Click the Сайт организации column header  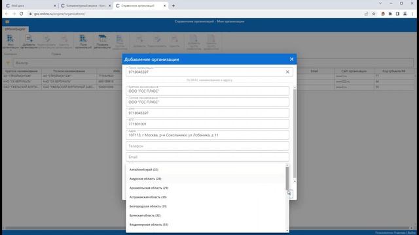(354, 71)
